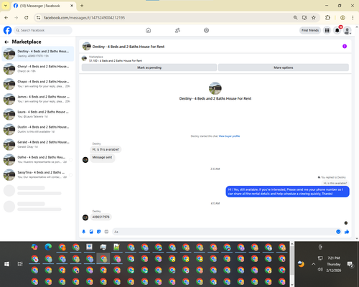
Task: Click the address bar URL
Action: (84, 18)
